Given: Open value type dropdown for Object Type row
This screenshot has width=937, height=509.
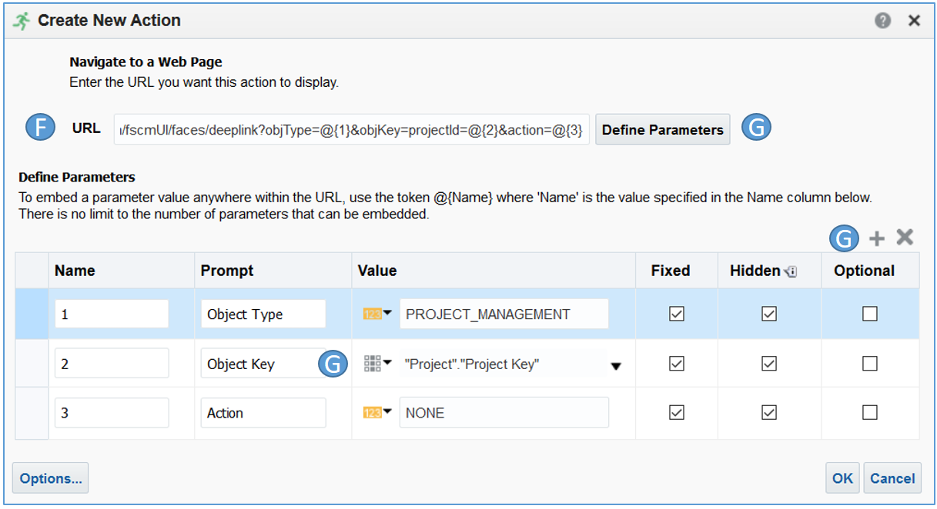Looking at the screenshot, I should (x=377, y=314).
